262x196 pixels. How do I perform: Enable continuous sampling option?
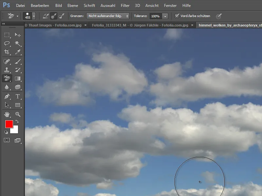pyautogui.click(x=46, y=16)
